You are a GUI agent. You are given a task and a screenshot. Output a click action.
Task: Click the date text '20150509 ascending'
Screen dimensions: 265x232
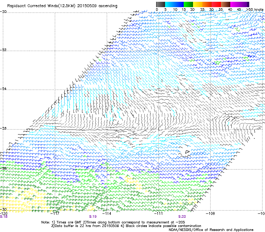[x=97, y=6]
